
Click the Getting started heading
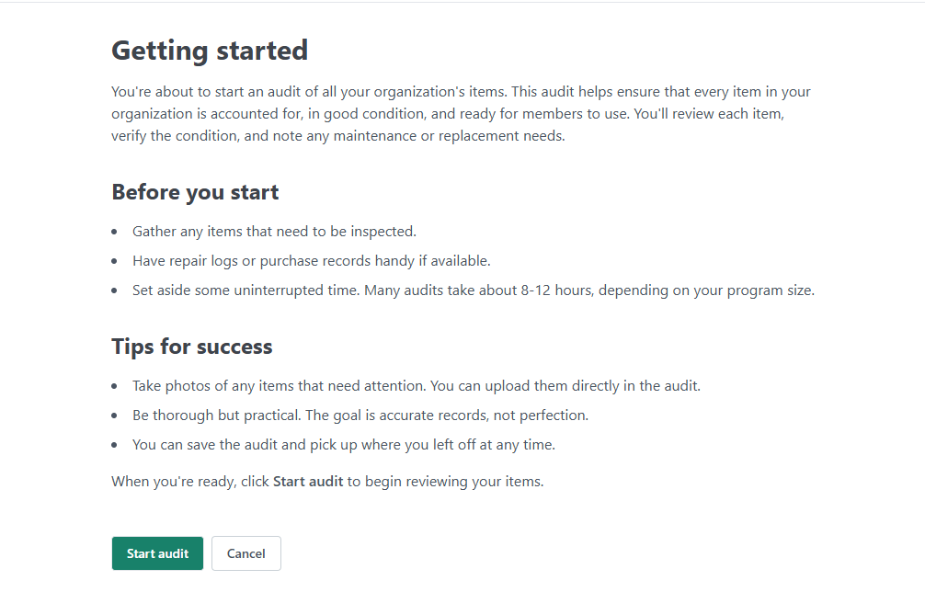click(x=210, y=50)
